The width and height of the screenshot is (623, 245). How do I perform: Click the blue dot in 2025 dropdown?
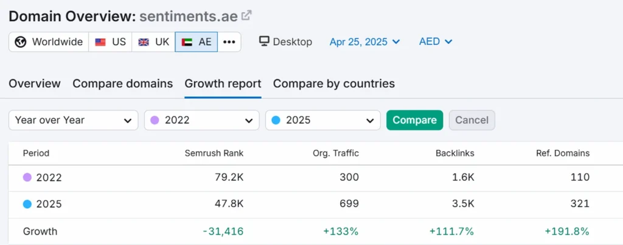point(276,120)
